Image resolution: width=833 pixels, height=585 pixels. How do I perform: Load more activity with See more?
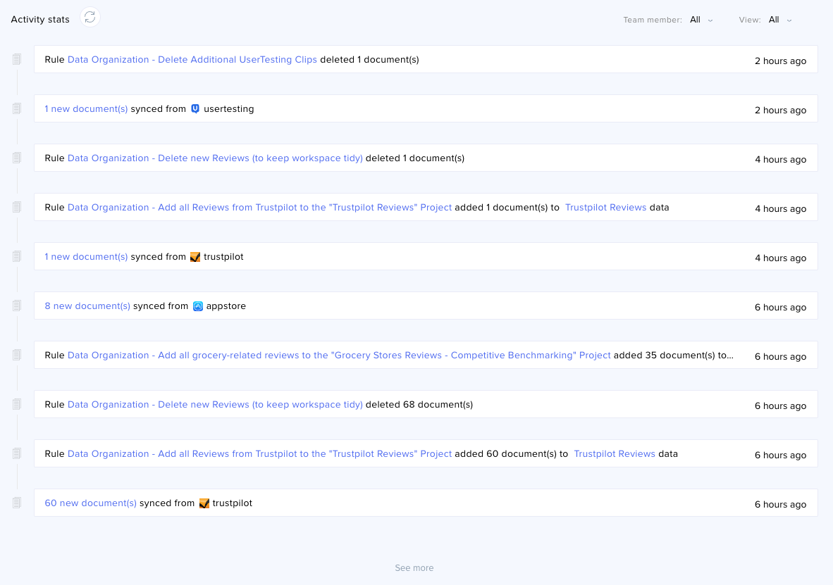coord(414,568)
